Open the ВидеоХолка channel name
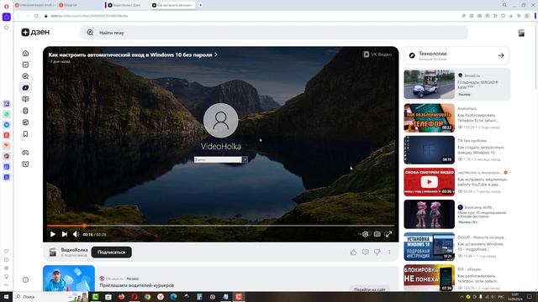The image size is (538, 302). pos(75,250)
